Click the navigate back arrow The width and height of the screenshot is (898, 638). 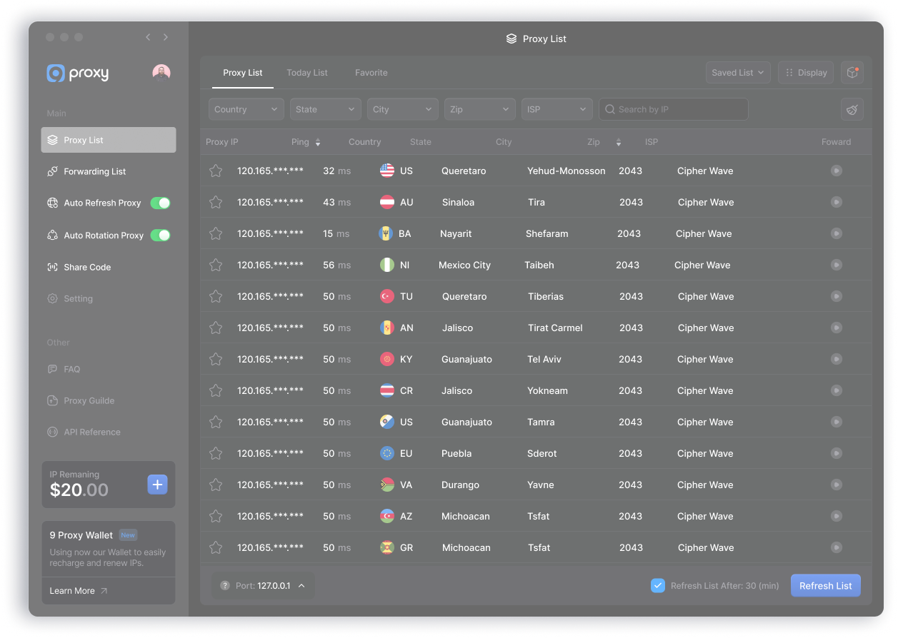coord(148,37)
